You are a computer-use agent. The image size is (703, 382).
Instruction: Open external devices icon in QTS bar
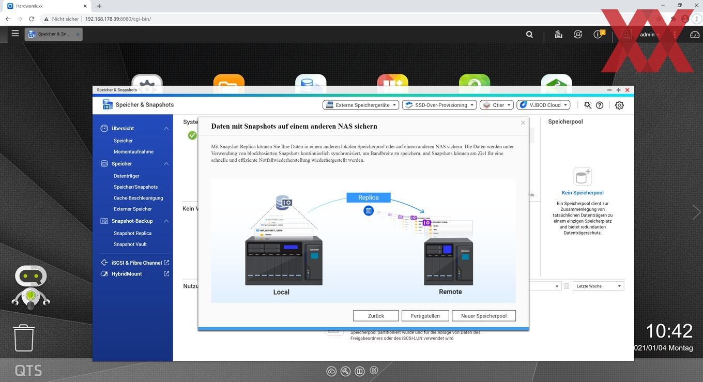tap(578, 34)
